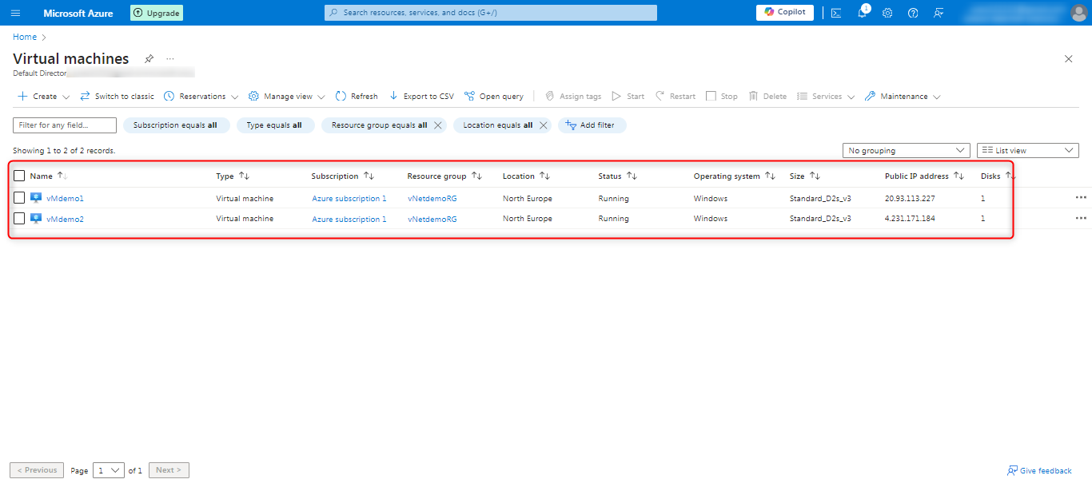Image resolution: width=1092 pixels, height=491 pixels.
Task: Remove the Location equals all filter
Action: 544,125
